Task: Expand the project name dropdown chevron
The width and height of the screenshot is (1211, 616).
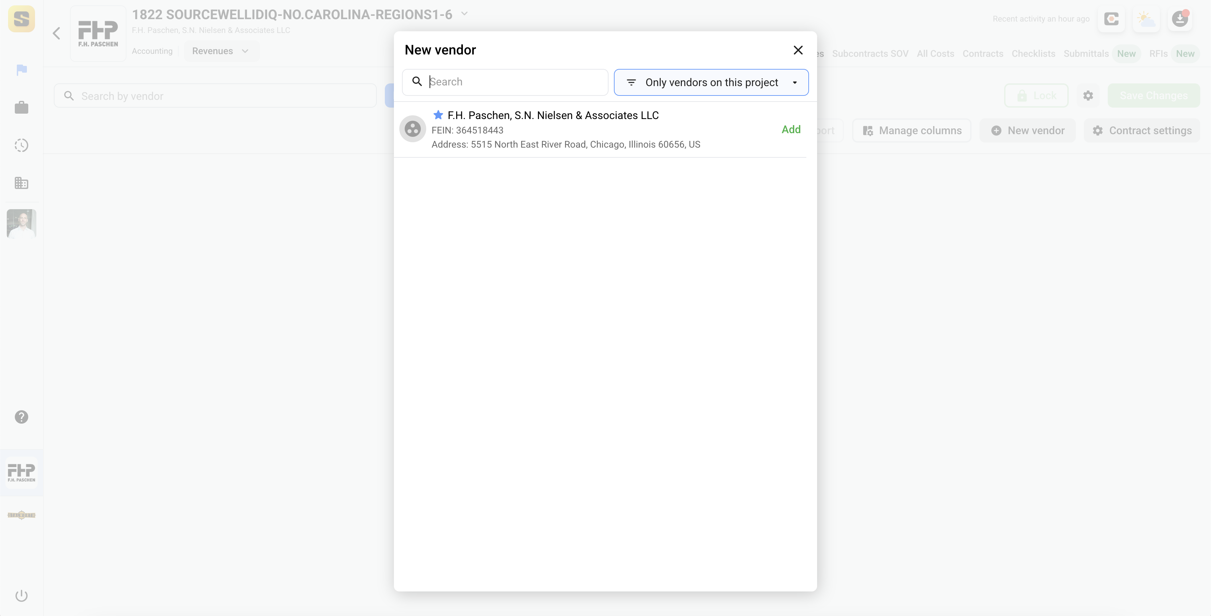Action: click(x=465, y=14)
